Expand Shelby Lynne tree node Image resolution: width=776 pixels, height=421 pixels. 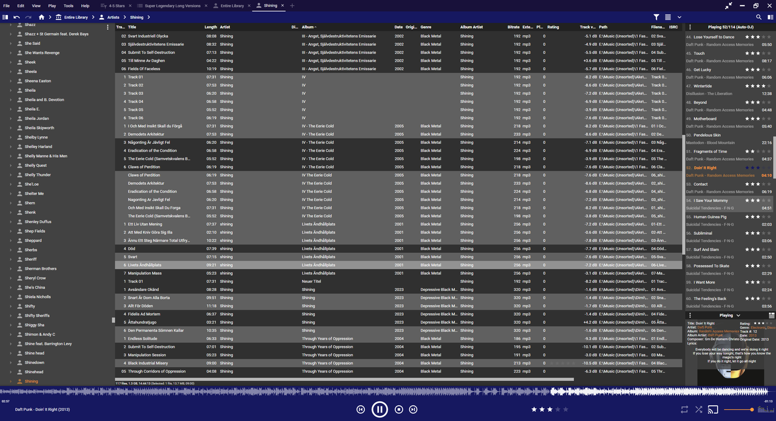coord(10,137)
